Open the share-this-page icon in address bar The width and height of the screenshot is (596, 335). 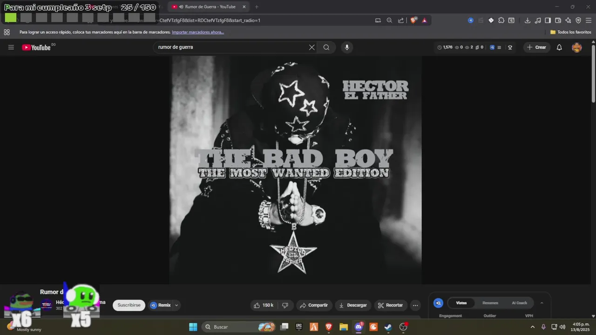[401, 20]
